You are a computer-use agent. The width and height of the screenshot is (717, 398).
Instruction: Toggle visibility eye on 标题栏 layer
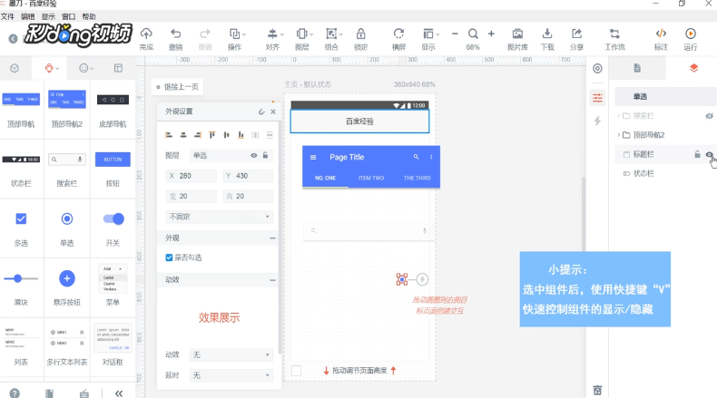[x=709, y=154]
